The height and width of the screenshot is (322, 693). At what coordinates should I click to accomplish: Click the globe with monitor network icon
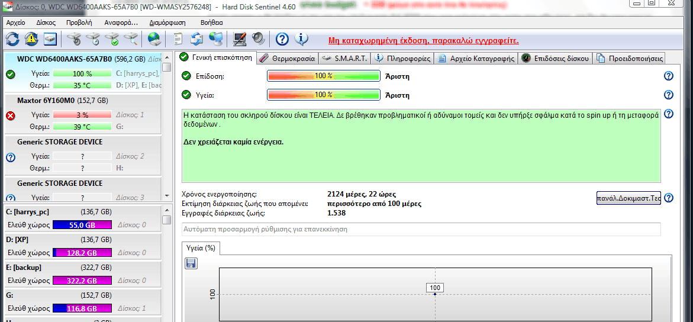(215, 40)
